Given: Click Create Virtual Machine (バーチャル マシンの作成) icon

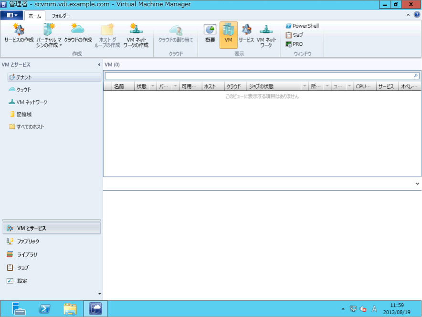Looking at the screenshot, I should [x=49, y=29].
